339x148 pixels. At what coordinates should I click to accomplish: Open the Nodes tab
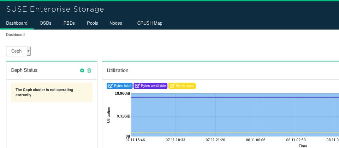tap(116, 23)
